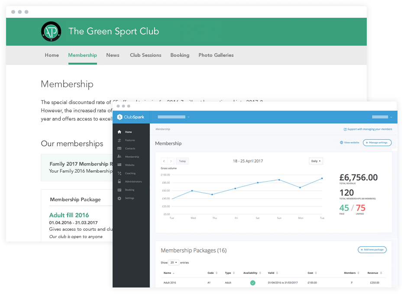Open the club name dropdown in header
404x294 pixels.
click(174, 117)
